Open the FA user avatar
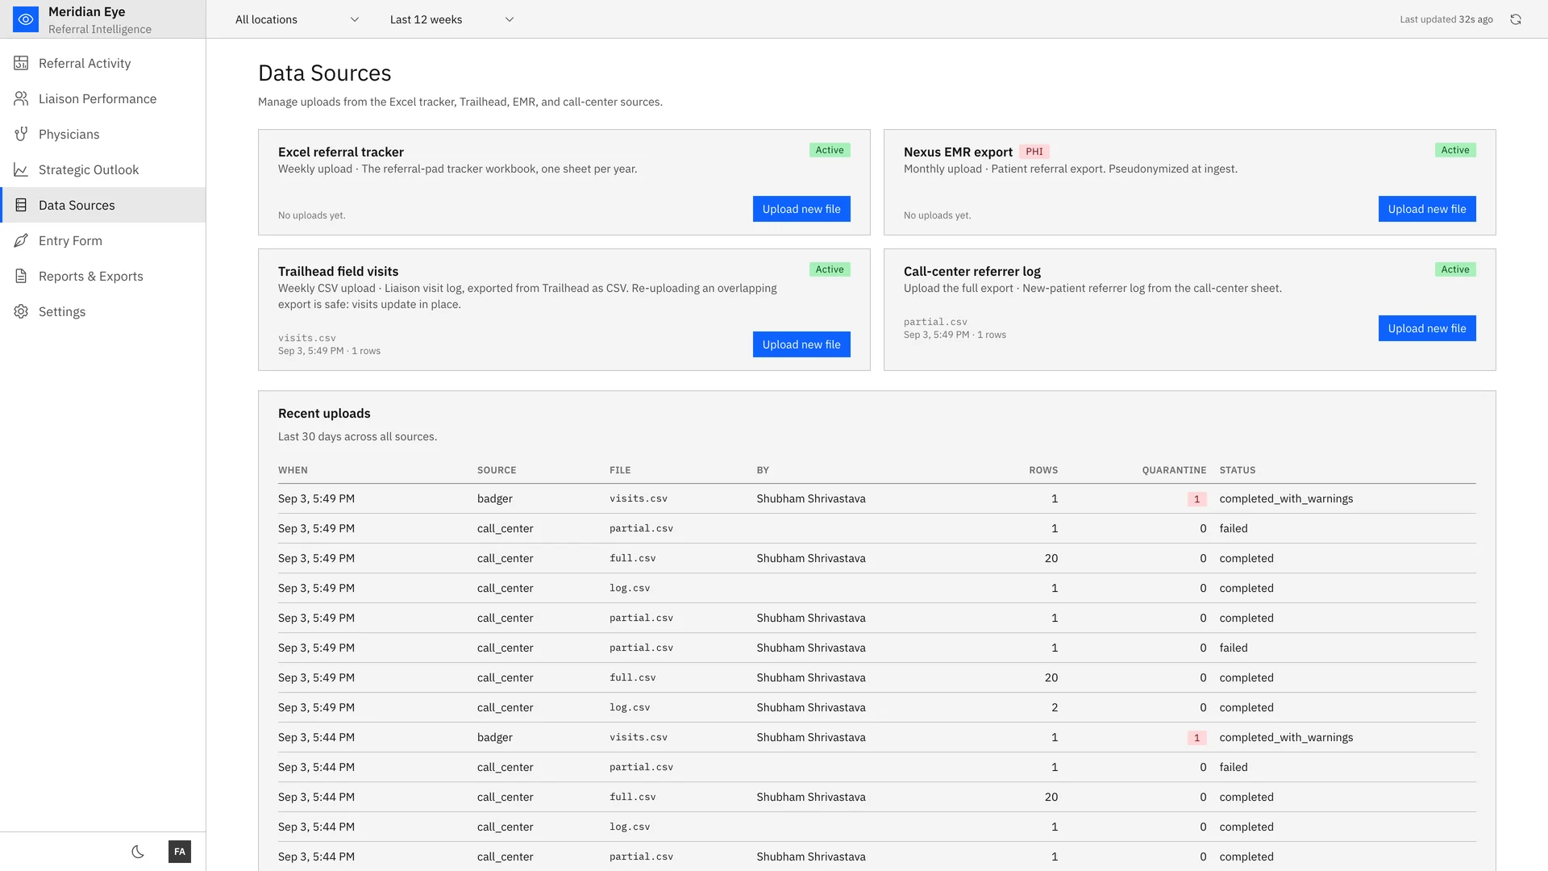The width and height of the screenshot is (1548, 871). [180, 852]
